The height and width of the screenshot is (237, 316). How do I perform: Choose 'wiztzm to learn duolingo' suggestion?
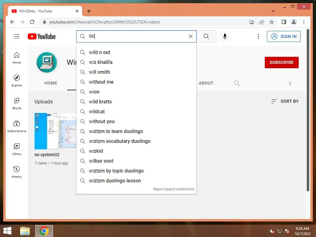click(x=136, y=131)
